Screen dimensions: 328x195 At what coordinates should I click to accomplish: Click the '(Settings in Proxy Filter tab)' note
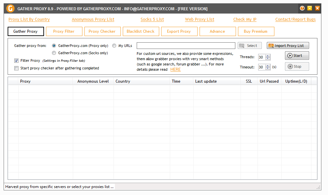(x=64, y=61)
